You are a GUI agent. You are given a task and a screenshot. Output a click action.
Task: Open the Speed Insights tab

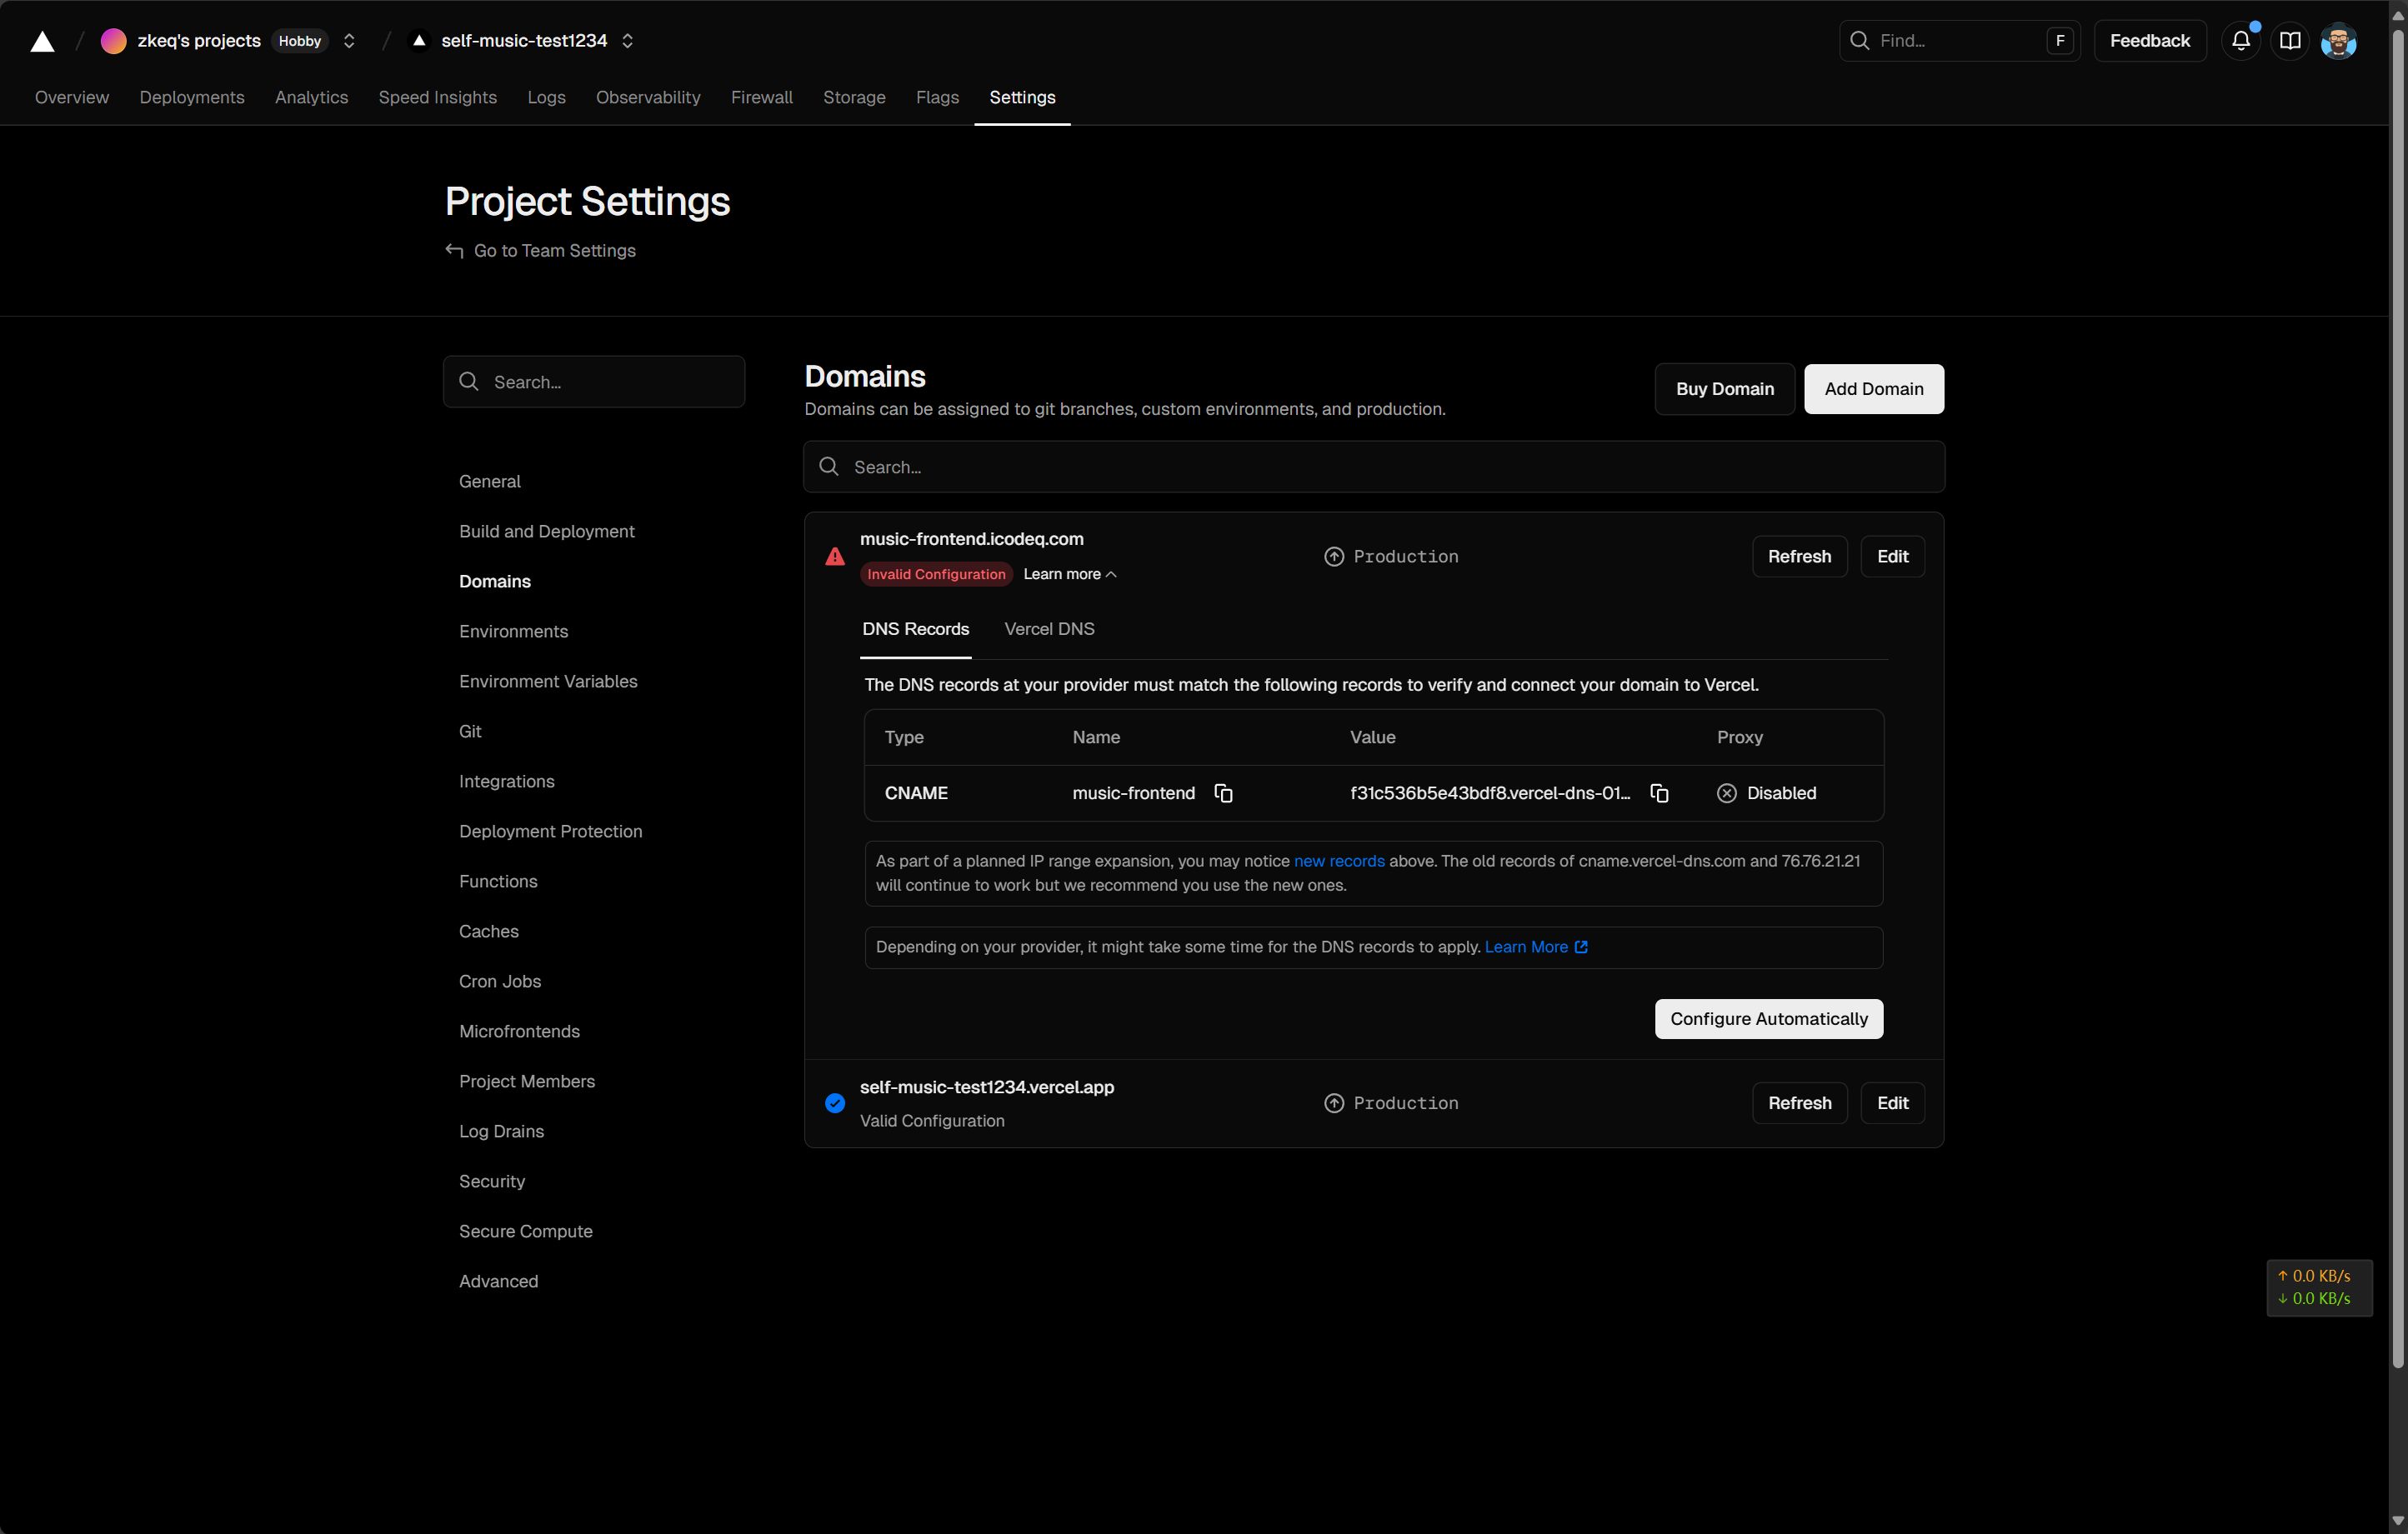(437, 97)
